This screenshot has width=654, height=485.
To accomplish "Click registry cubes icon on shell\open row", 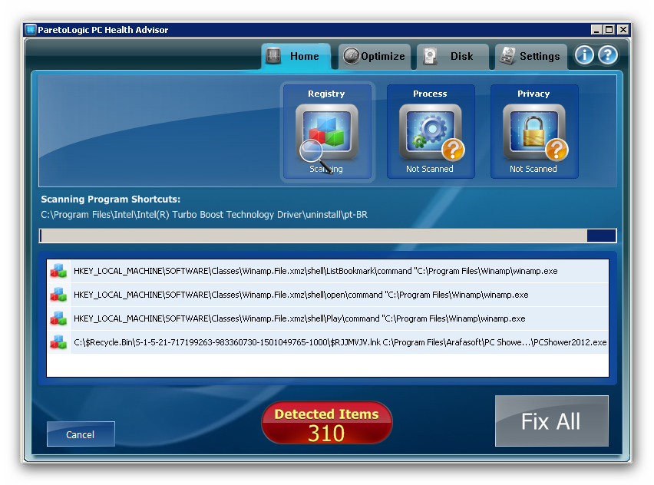I will 58,295.
